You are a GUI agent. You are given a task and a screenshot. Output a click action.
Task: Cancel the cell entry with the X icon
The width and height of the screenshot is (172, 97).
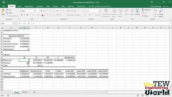(20, 23)
